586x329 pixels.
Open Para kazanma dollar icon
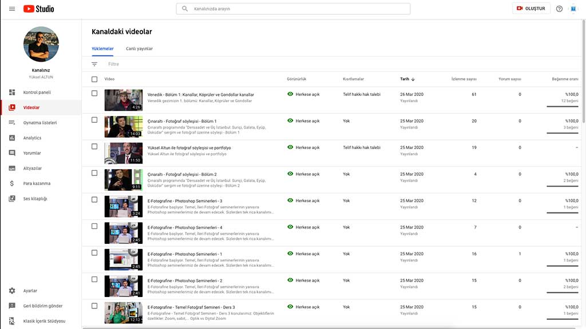tap(12, 183)
